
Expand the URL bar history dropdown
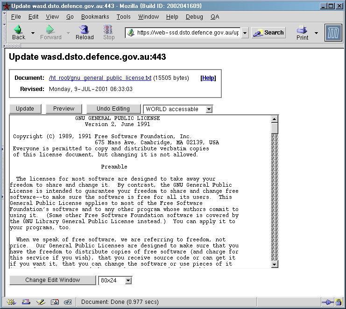[245, 33]
